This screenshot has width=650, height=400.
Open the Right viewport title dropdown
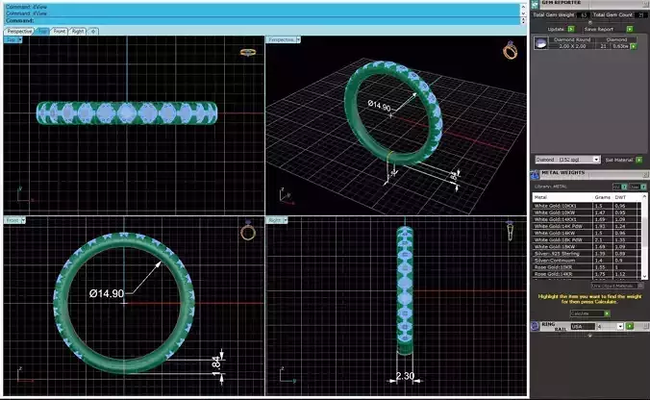click(x=286, y=220)
